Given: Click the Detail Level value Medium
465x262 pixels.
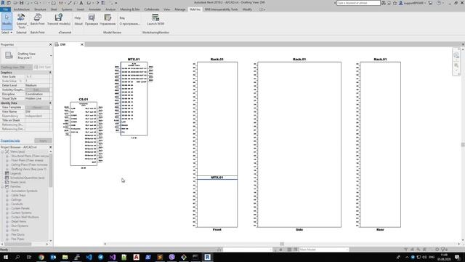Looking at the screenshot, I should [x=37, y=85].
